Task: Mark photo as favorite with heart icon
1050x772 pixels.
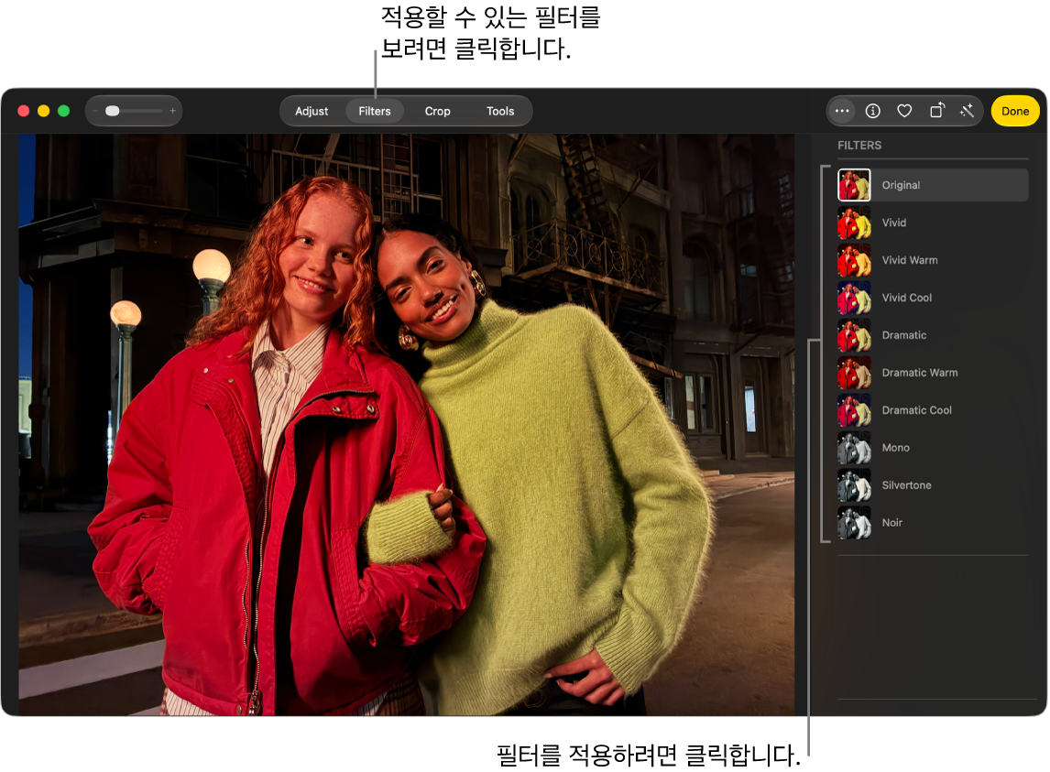Action: 904,111
